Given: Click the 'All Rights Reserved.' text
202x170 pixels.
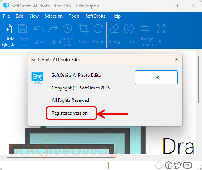Looking at the screenshot, I should [x=71, y=100].
